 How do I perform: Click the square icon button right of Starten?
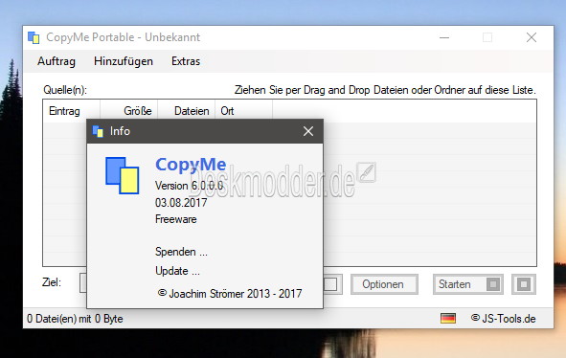pyautogui.click(x=524, y=284)
